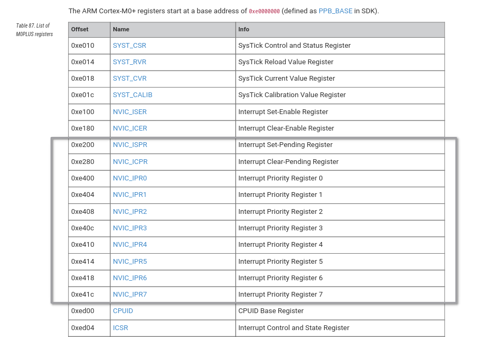Select the NVIC_IPR0 register link
The width and height of the screenshot is (482, 337).
tap(130, 178)
